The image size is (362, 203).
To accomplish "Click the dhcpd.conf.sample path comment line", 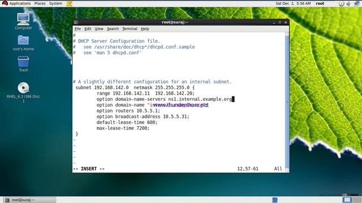I will (x=134, y=47).
